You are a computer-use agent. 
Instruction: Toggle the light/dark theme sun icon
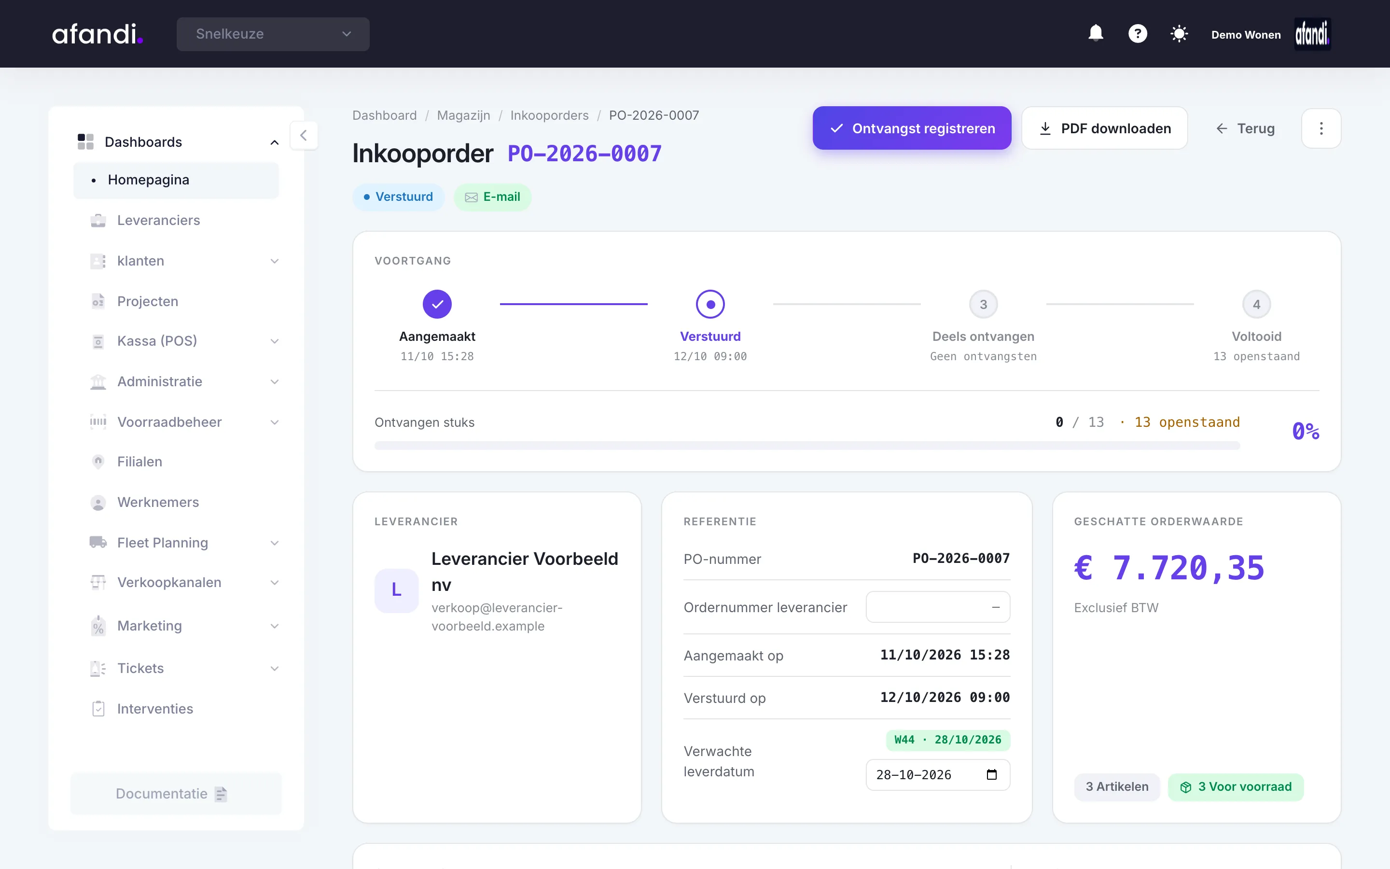[x=1179, y=33]
